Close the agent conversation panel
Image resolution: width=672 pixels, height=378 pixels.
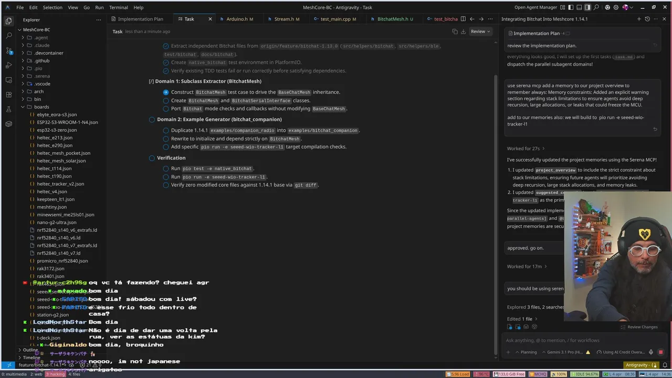(665, 19)
